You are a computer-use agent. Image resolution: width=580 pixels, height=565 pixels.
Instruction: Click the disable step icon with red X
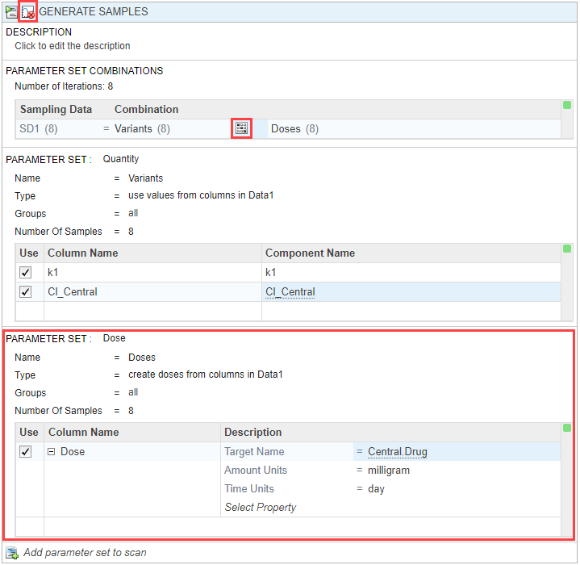(27, 12)
